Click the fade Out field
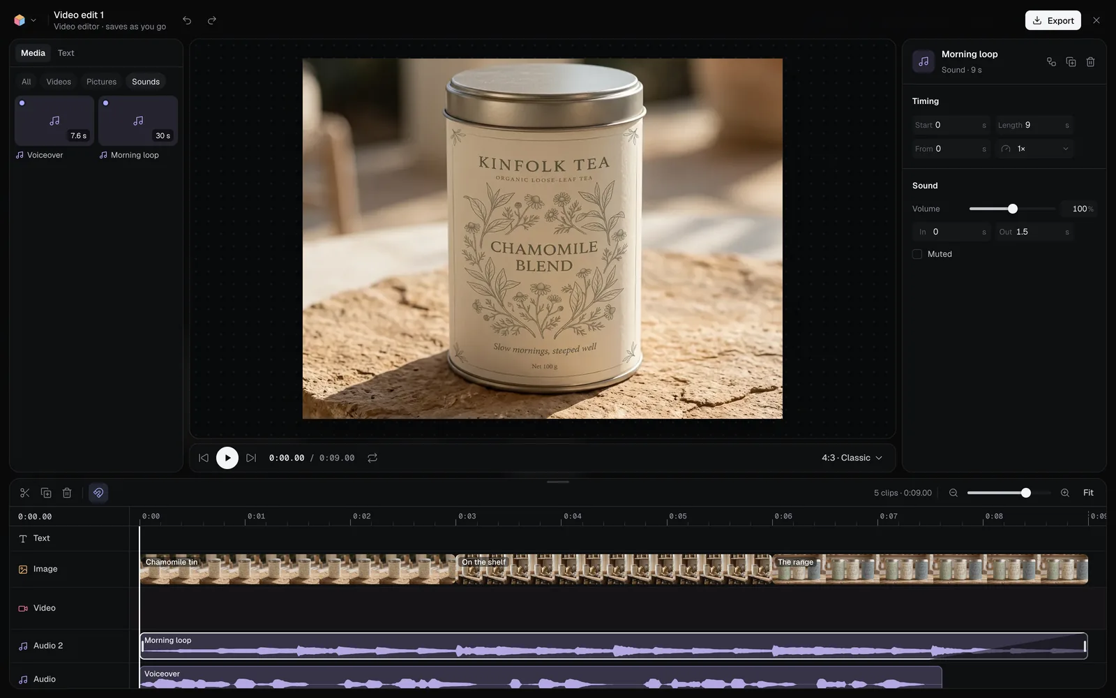This screenshot has height=698, width=1116. coord(1034,232)
